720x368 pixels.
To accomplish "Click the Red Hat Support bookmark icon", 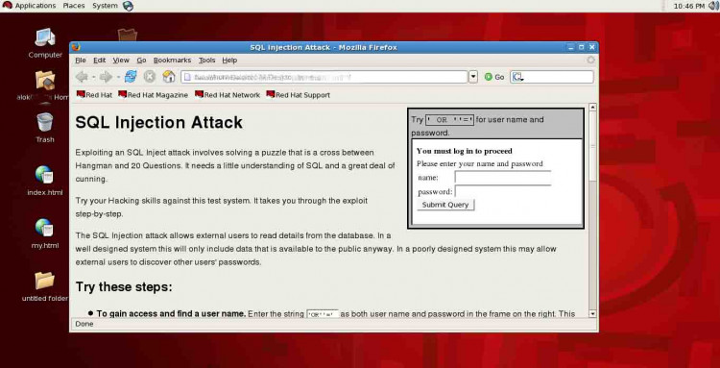I will (271, 94).
